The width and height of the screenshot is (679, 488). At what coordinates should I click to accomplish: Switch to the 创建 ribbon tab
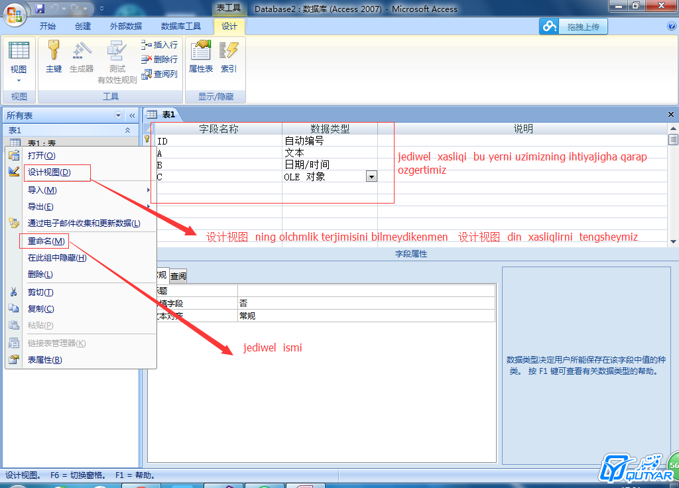pos(83,27)
